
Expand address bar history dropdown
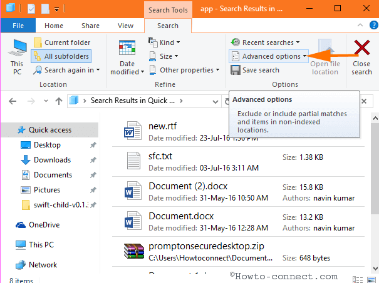click(215, 101)
